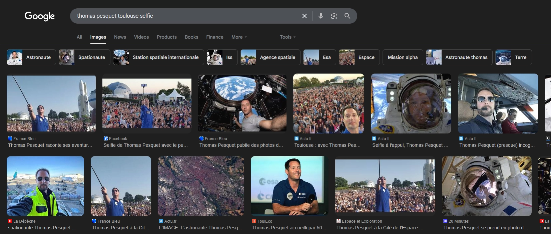551x234 pixels.
Task: Open the Facebook crowd selfie thumbnail
Action: click(x=147, y=103)
